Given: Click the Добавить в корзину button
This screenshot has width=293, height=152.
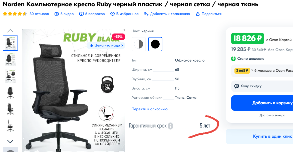Looking at the screenshot, I should click(x=262, y=103).
